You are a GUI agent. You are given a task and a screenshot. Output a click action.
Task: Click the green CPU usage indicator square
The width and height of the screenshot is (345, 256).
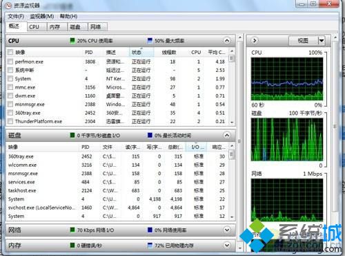72,41
